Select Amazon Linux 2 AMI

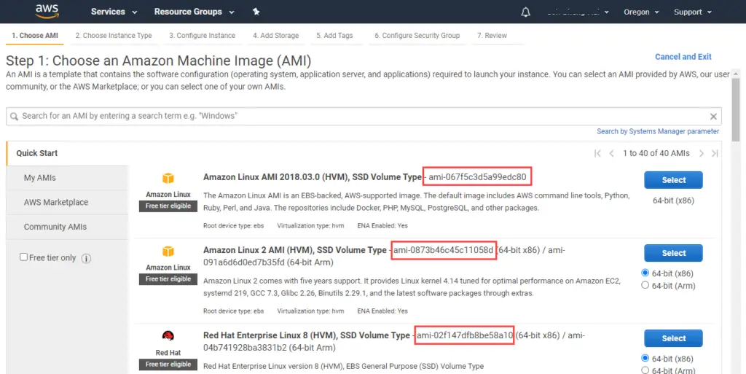click(x=673, y=253)
